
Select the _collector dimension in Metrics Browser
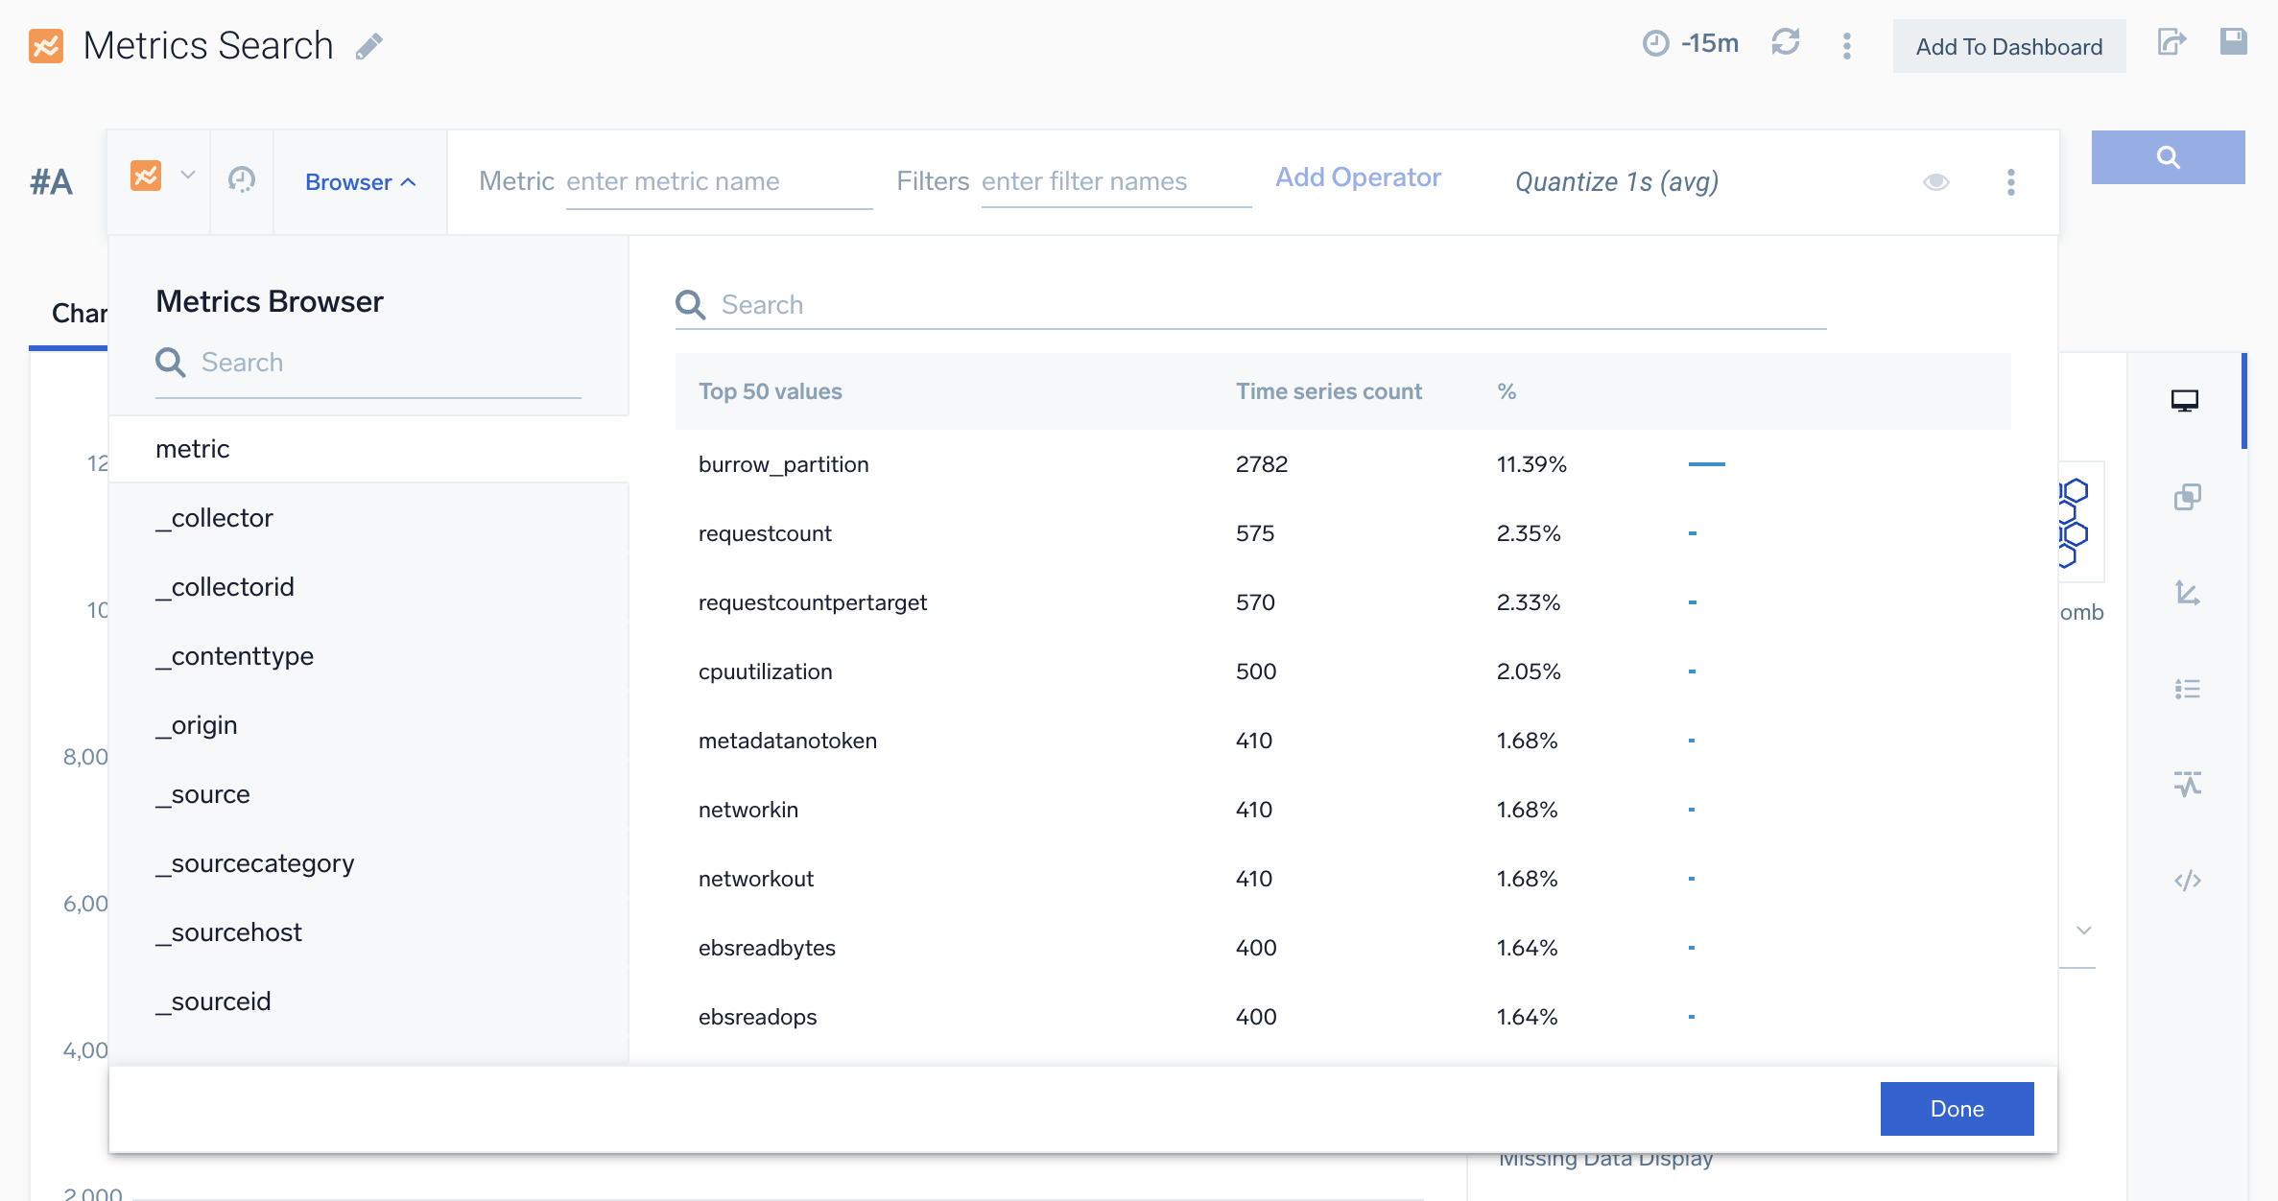[215, 518]
